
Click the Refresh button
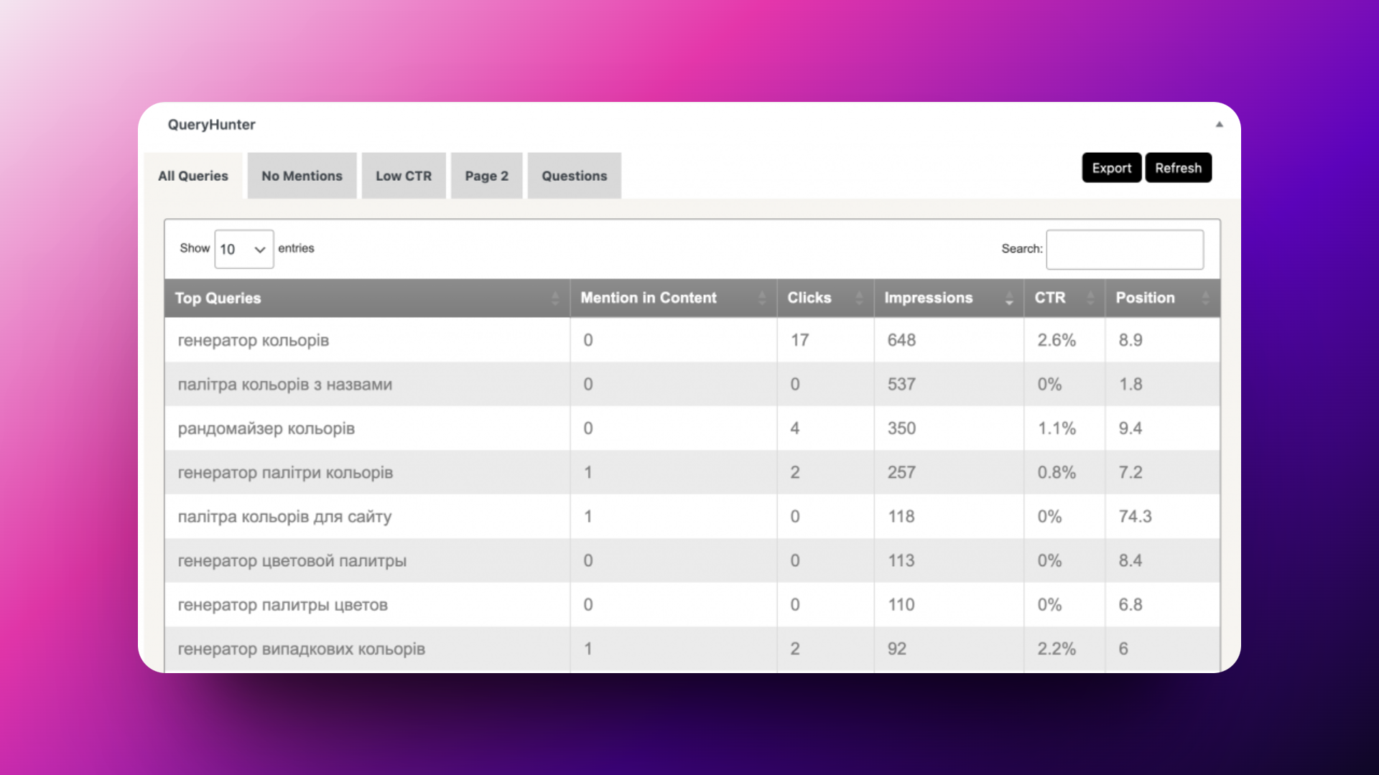coord(1177,167)
